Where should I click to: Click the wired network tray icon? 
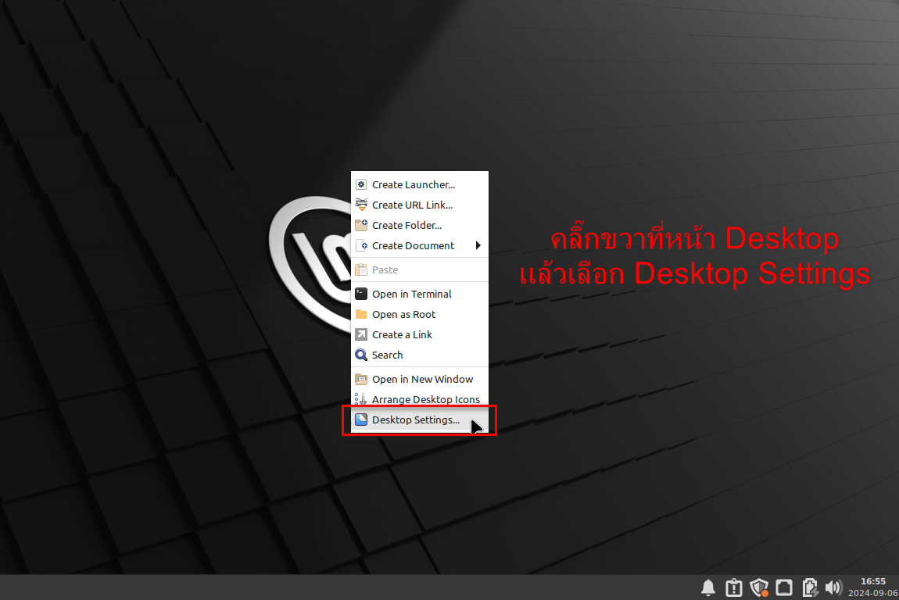[x=784, y=587]
